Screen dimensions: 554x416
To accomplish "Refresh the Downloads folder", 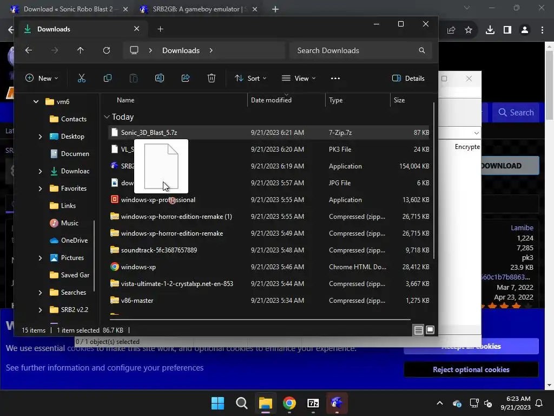I will point(107,50).
